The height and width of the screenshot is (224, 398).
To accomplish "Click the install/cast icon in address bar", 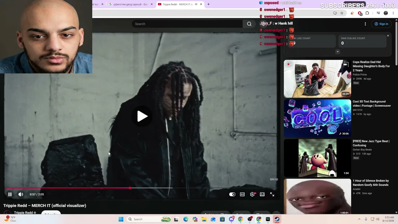I will [x=335, y=13].
